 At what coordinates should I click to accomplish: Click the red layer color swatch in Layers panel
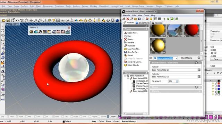point(219,83)
